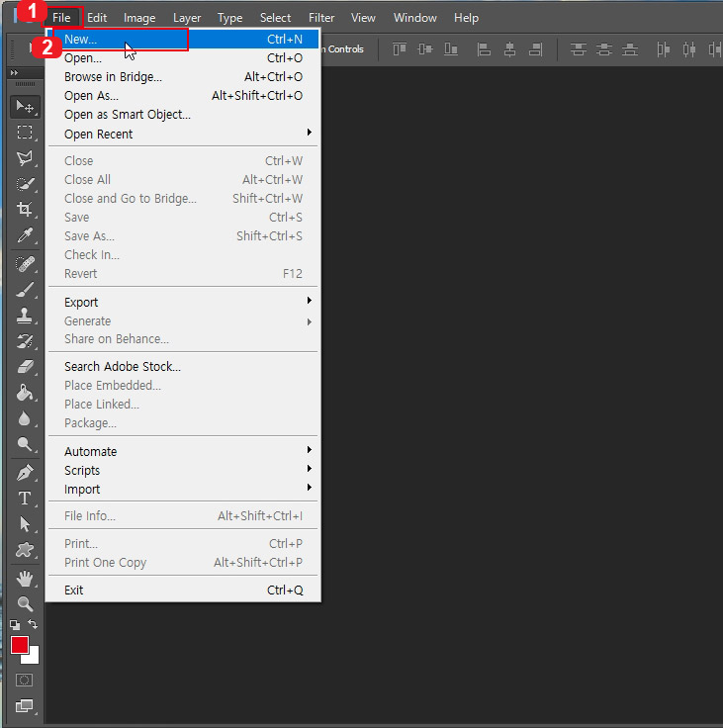Toggle Quick Mask mode

tap(24, 681)
